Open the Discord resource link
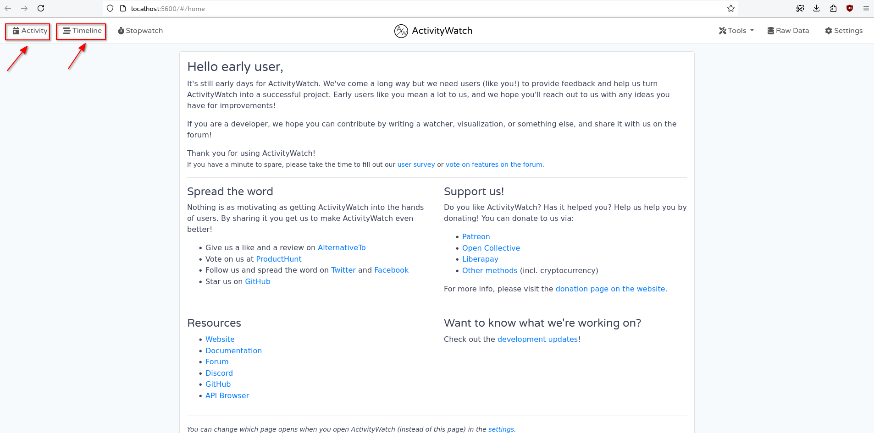Viewport: 874px width, 433px height. (x=219, y=373)
